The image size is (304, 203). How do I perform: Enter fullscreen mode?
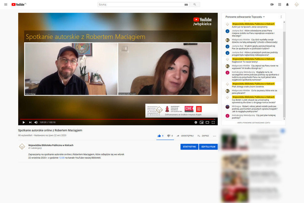[213, 122]
